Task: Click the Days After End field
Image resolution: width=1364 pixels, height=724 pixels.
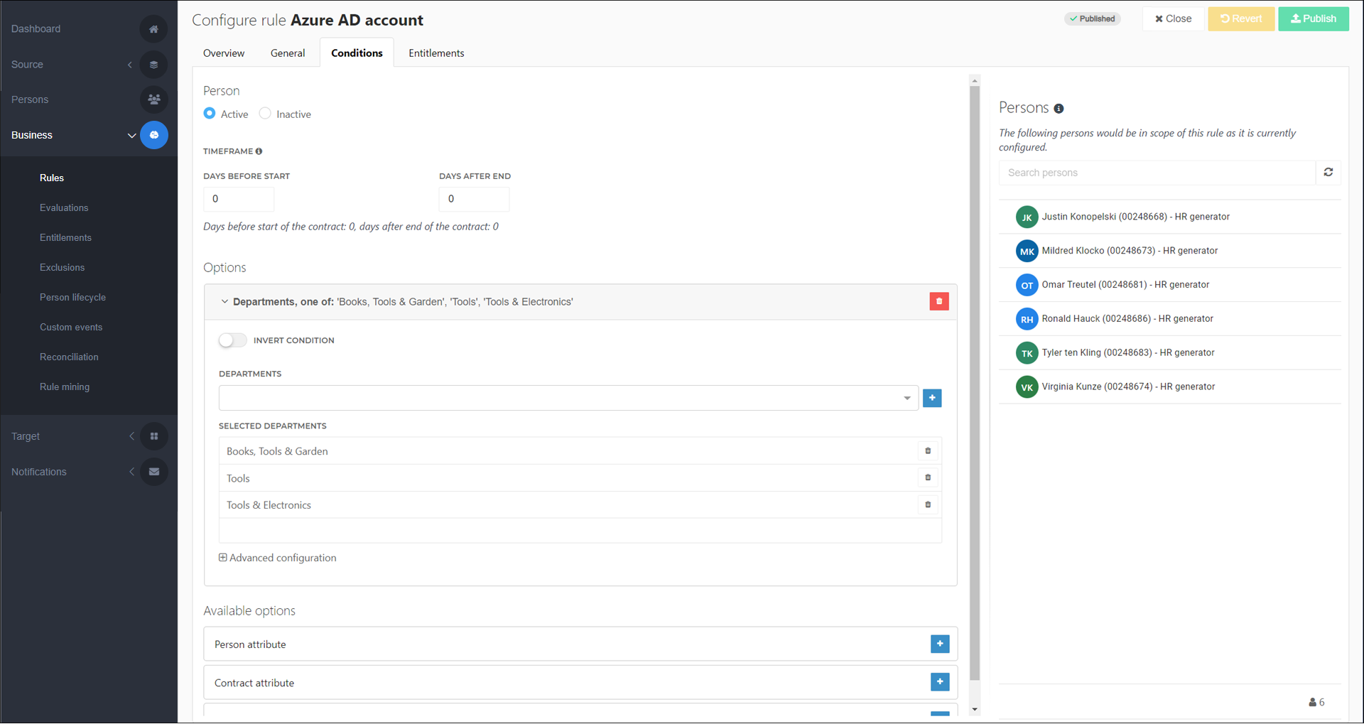Action: (x=475, y=199)
